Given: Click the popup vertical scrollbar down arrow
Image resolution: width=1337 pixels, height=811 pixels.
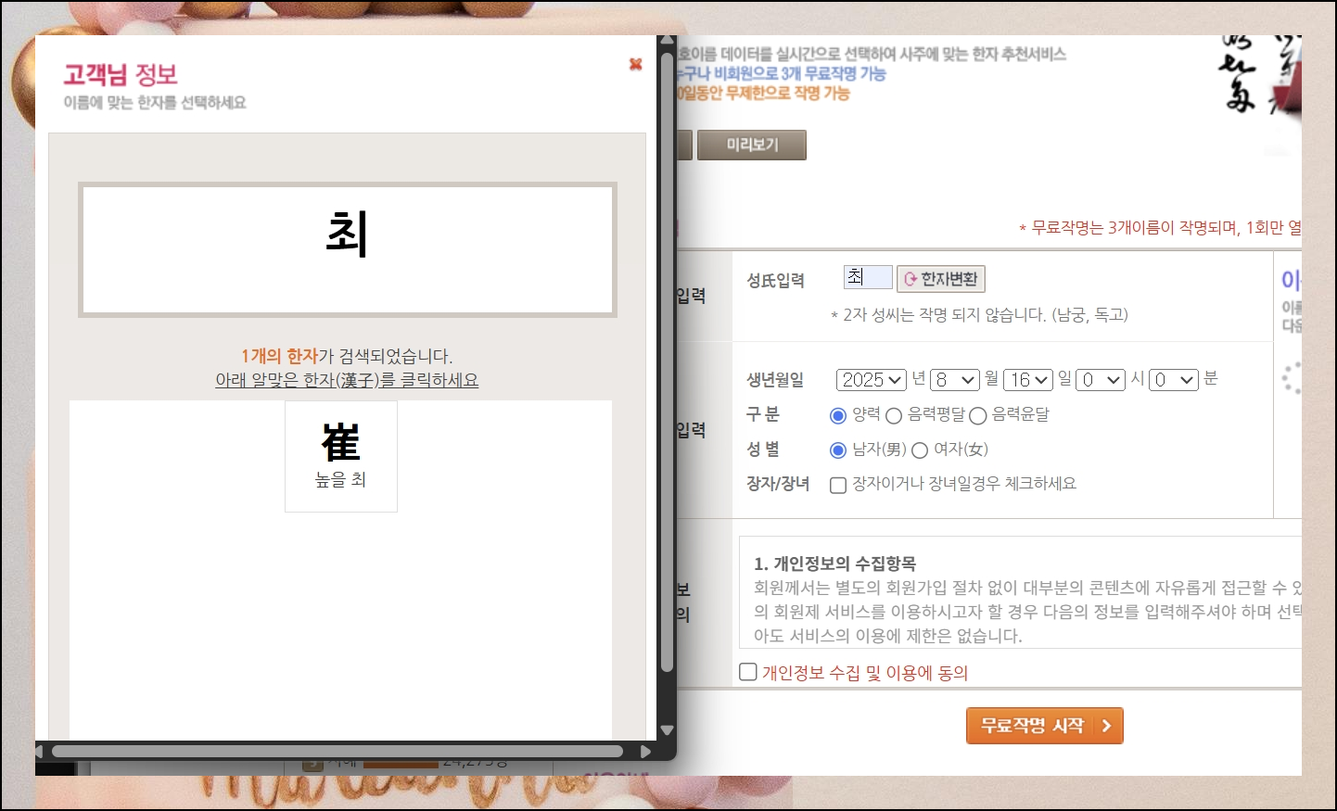Looking at the screenshot, I should 667,730.
